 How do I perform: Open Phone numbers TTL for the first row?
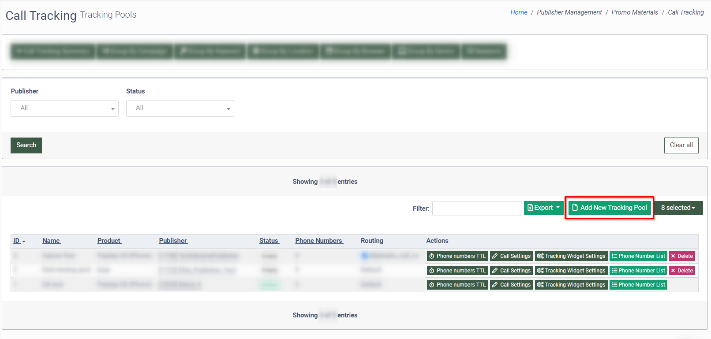(457, 256)
